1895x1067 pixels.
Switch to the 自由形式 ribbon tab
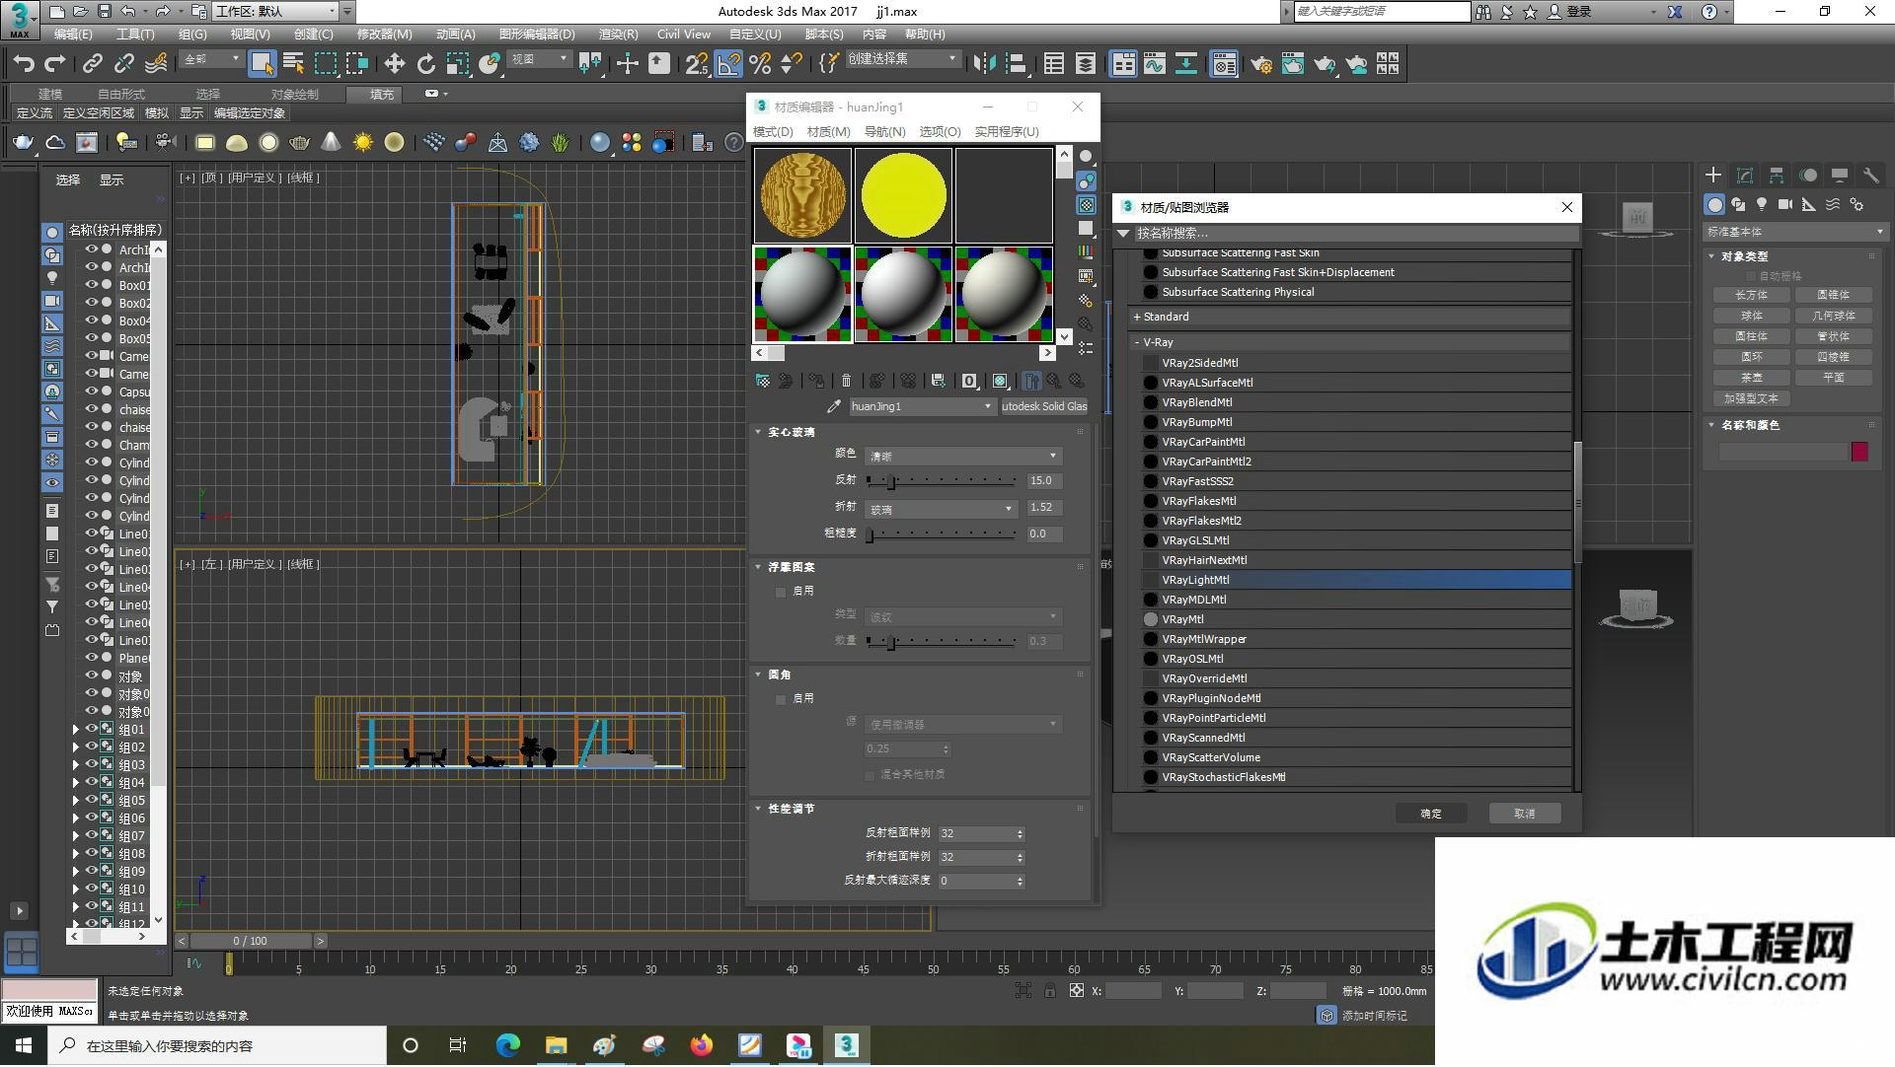[121, 94]
